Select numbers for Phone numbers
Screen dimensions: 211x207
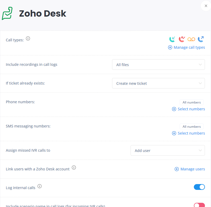coord(188,109)
